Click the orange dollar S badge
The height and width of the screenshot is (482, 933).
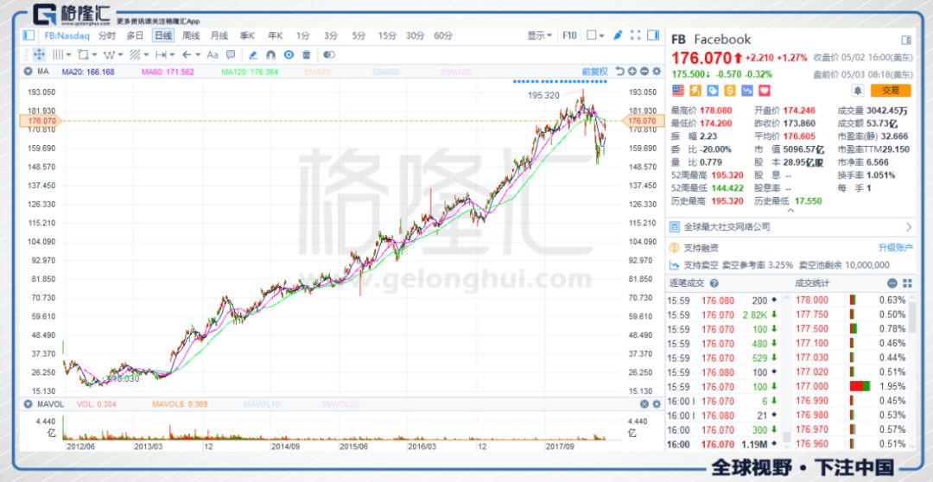pyautogui.click(x=729, y=91)
